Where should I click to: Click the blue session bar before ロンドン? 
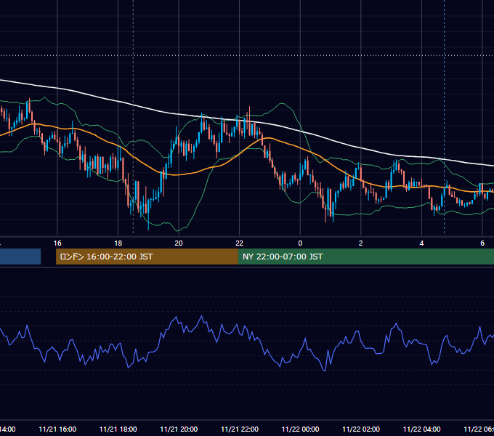(20, 257)
